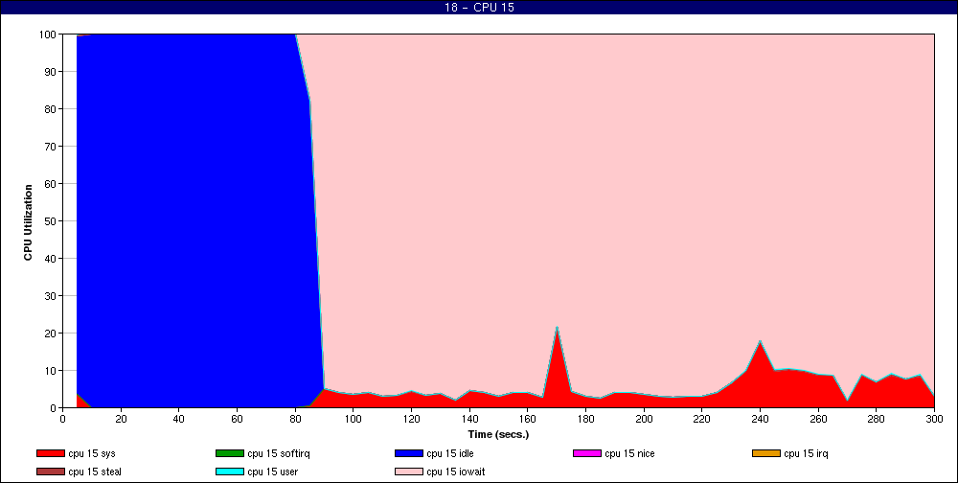Click the 'CPU Utilization' y-axis label
Viewport: 958px width, 483px height.
point(28,222)
